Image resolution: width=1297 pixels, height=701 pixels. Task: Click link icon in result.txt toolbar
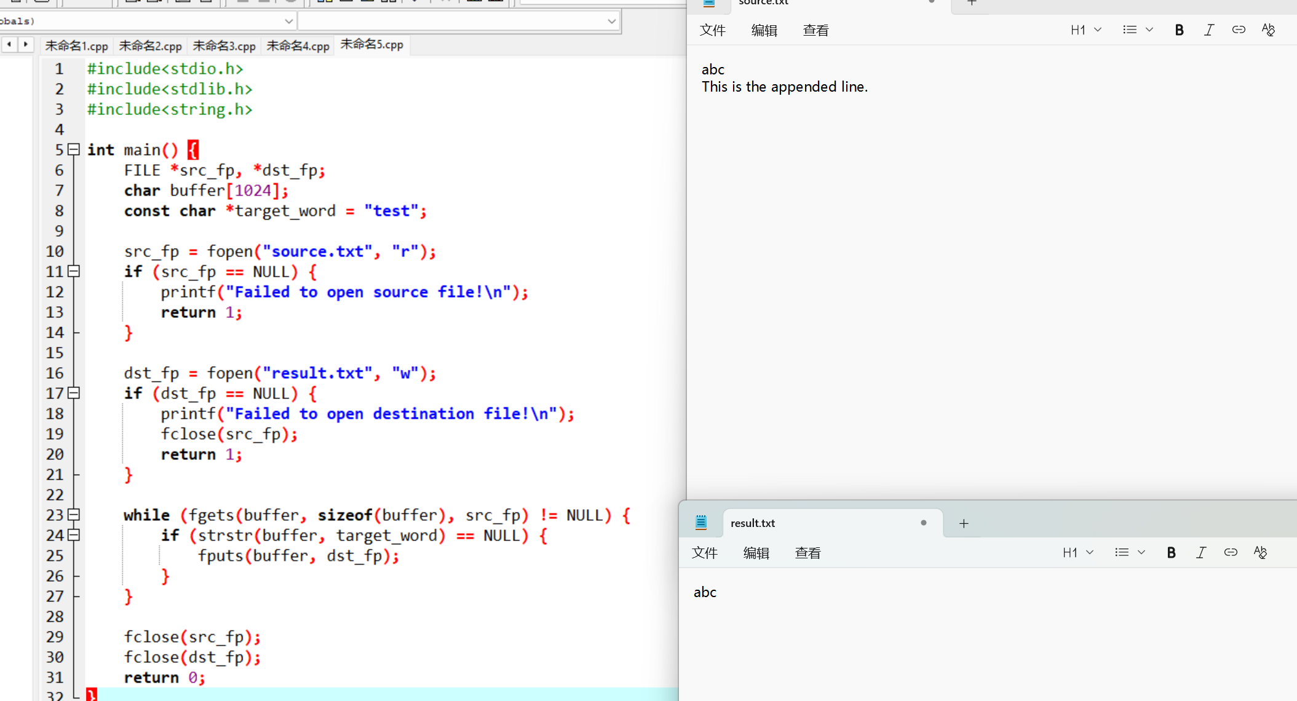pos(1230,553)
